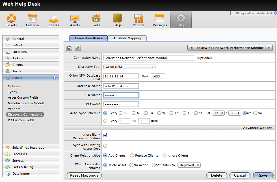
Task: Open the Calendar module icon
Action: click(33, 20)
